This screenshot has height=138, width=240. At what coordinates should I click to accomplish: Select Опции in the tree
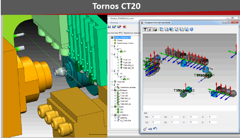click(x=120, y=40)
